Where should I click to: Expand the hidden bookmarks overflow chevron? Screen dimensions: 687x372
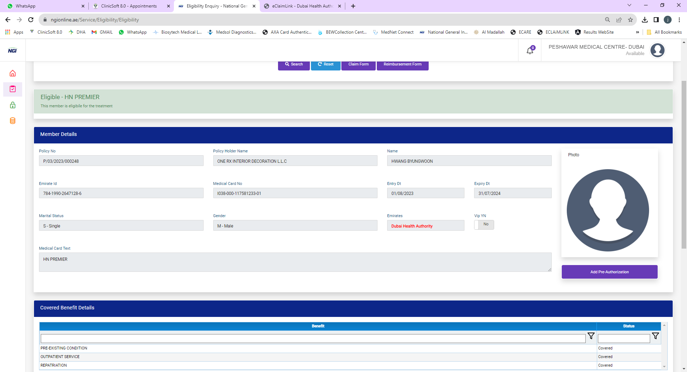click(637, 32)
